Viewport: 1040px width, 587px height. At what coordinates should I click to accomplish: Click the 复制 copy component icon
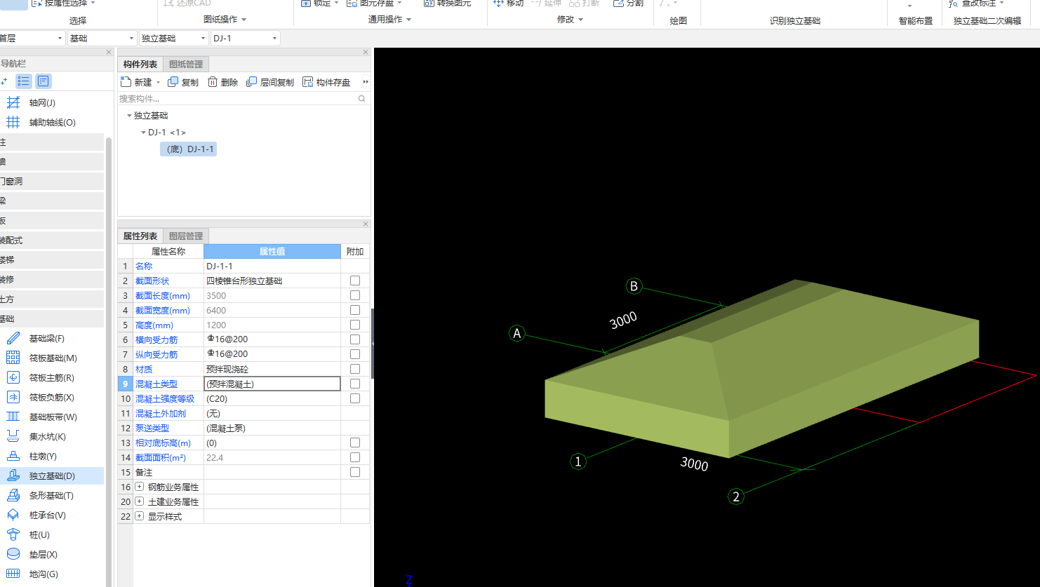pyautogui.click(x=173, y=82)
